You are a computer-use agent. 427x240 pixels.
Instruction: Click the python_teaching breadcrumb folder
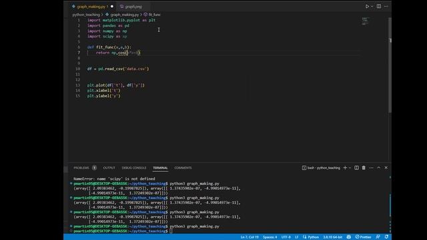86,15
